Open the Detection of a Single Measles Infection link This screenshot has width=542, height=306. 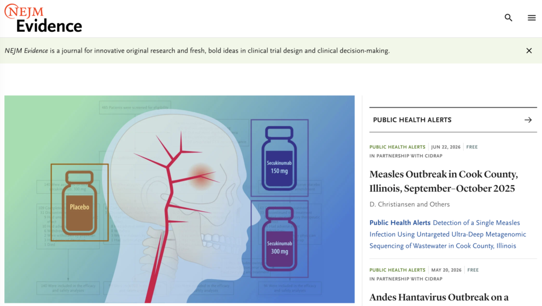[x=448, y=234]
